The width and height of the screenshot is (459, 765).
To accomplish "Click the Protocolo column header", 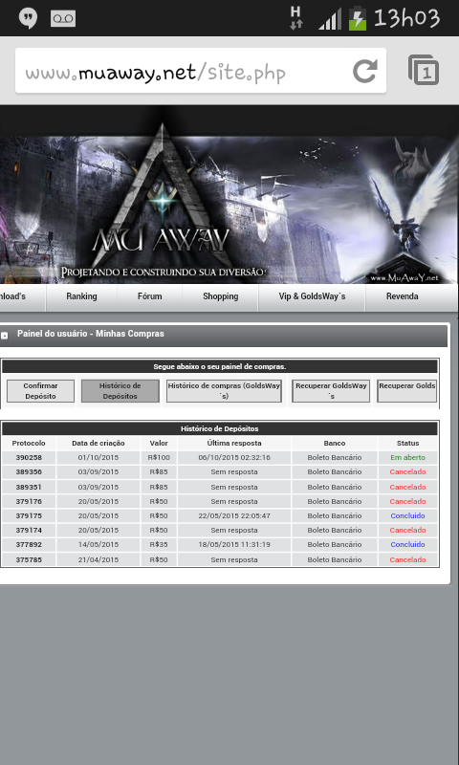I will pyautogui.click(x=29, y=443).
